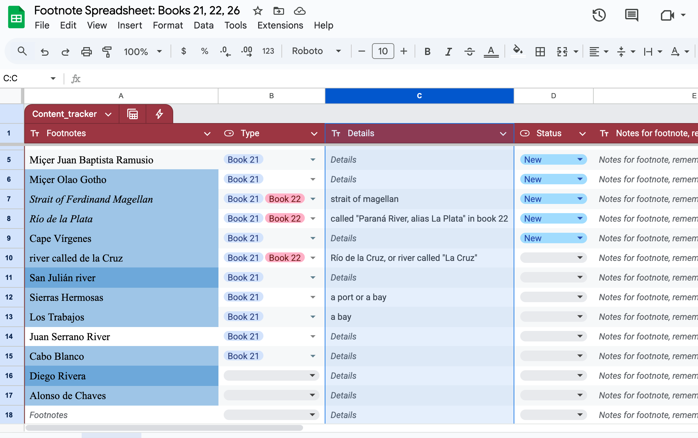Click the borders icon
Screen dimensions: 698x438
[540, 51]
